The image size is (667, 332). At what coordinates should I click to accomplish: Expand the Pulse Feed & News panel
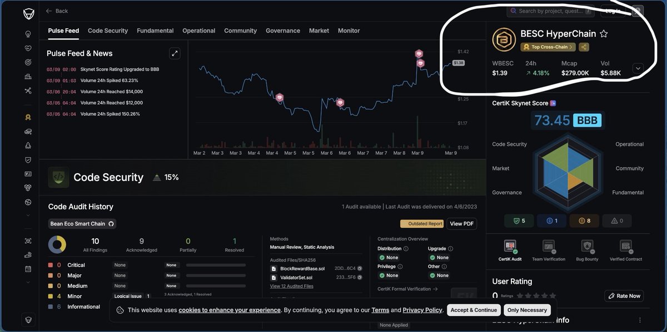point(175,53)
